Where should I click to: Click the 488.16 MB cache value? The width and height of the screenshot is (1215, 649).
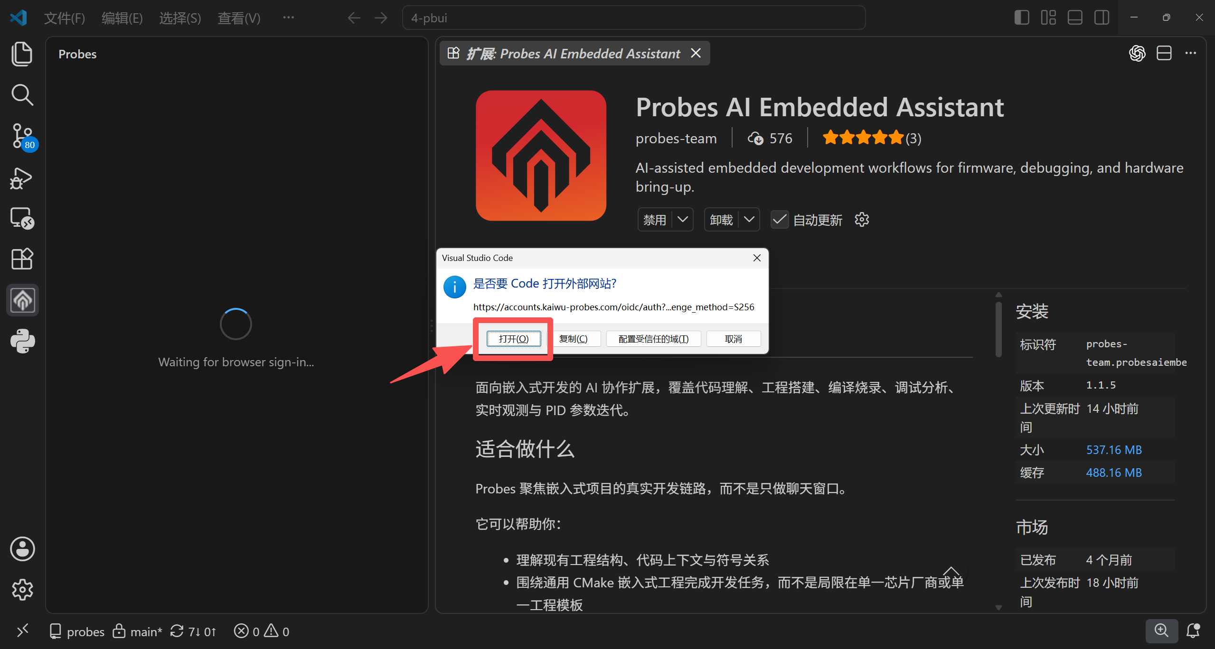point(1114,473)
